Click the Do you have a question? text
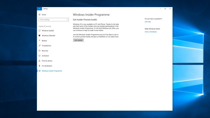210x118 pixels. click(x=153, y=19)
